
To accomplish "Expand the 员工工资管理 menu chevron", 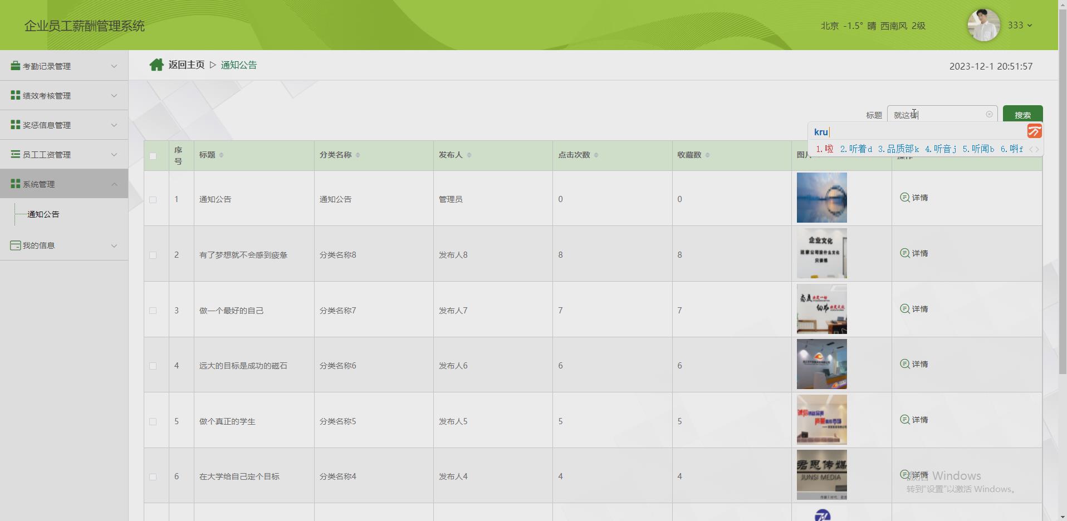I will point(114,155).
